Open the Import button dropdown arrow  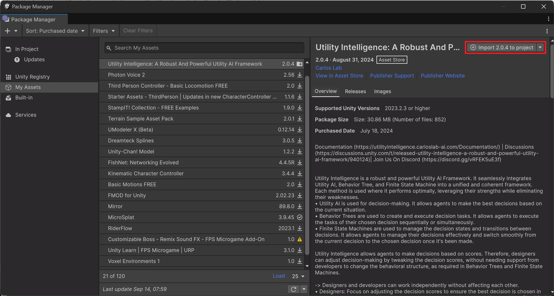tap(540, 47)
